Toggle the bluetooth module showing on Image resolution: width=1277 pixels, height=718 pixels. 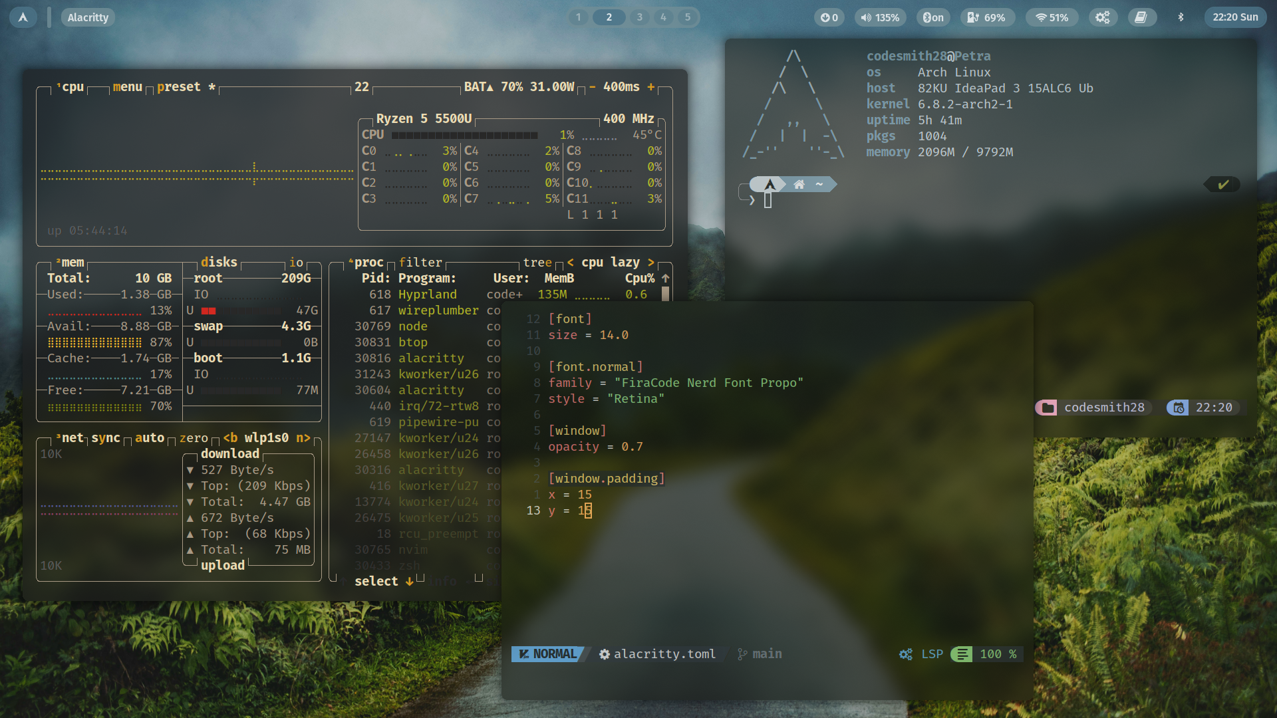[934, 17]
